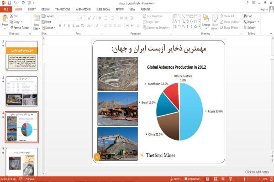Switch to Normal view in status bar
The width and height of the screenshot is (274, 182).
point(208,179)
